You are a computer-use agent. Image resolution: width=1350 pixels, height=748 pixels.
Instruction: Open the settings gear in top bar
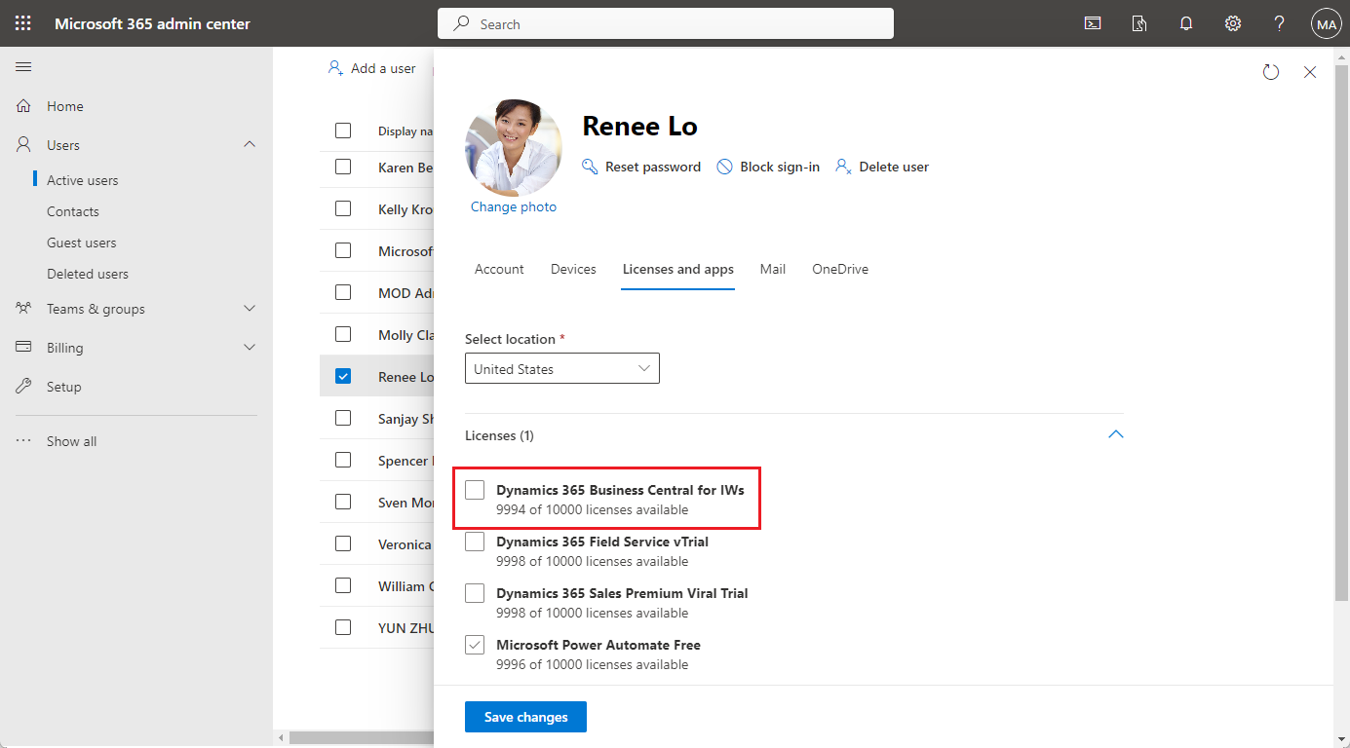pyautogui.click(x=1232, y=23)
